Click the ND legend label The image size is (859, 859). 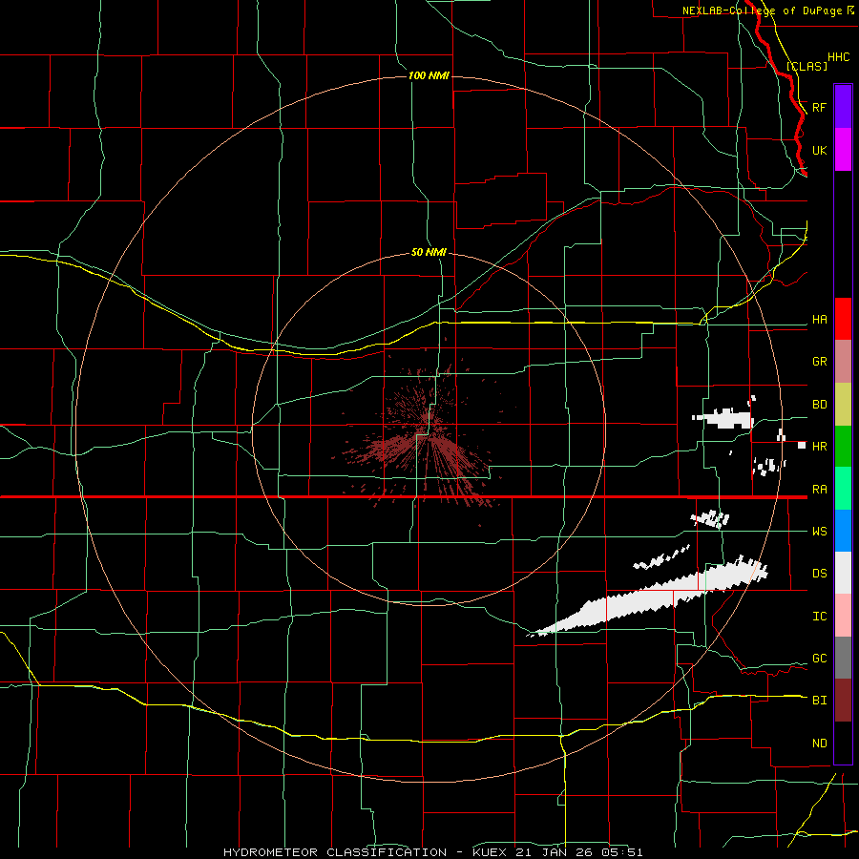point(820,744)
